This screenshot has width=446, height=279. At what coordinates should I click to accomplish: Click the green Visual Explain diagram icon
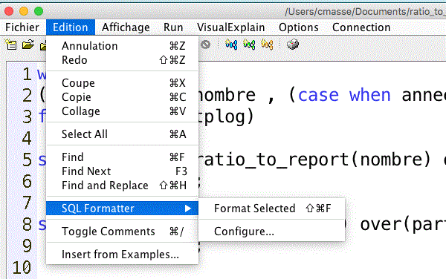click(249, 45)
